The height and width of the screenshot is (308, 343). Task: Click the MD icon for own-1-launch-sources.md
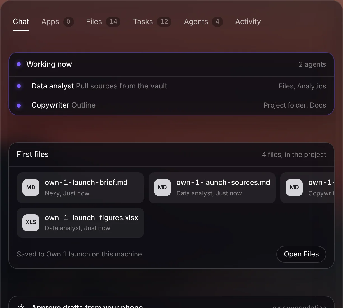163,188
